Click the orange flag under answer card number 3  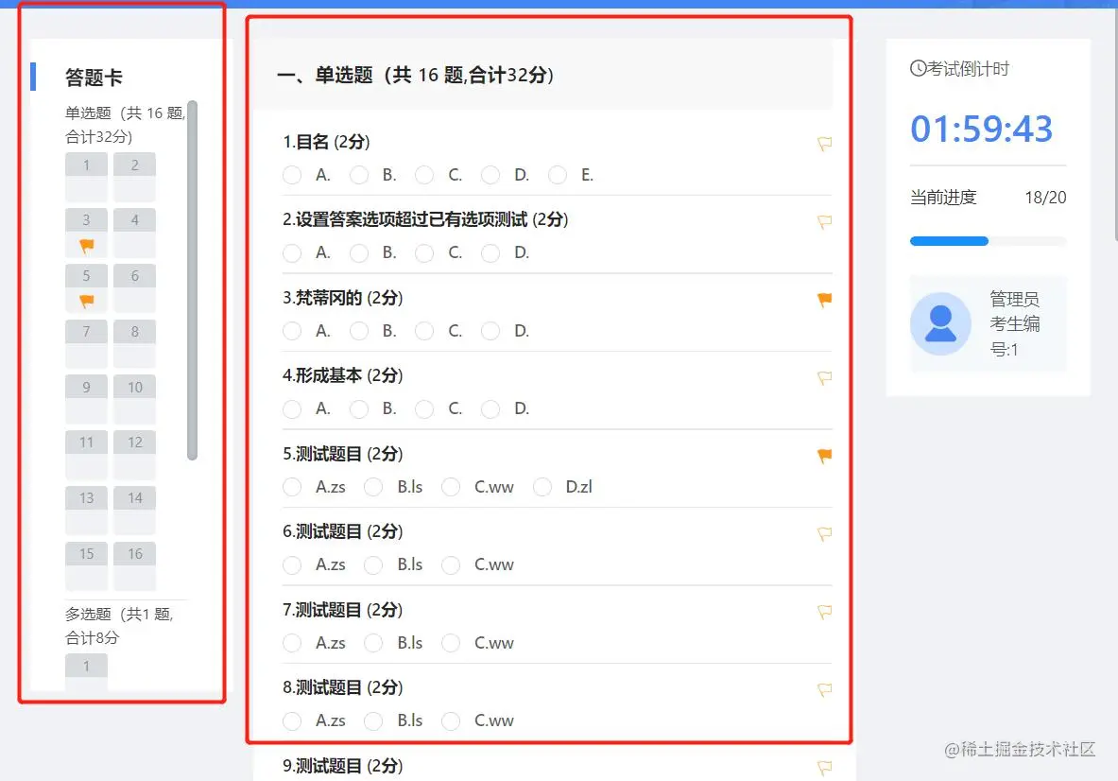tap(86, 246)
